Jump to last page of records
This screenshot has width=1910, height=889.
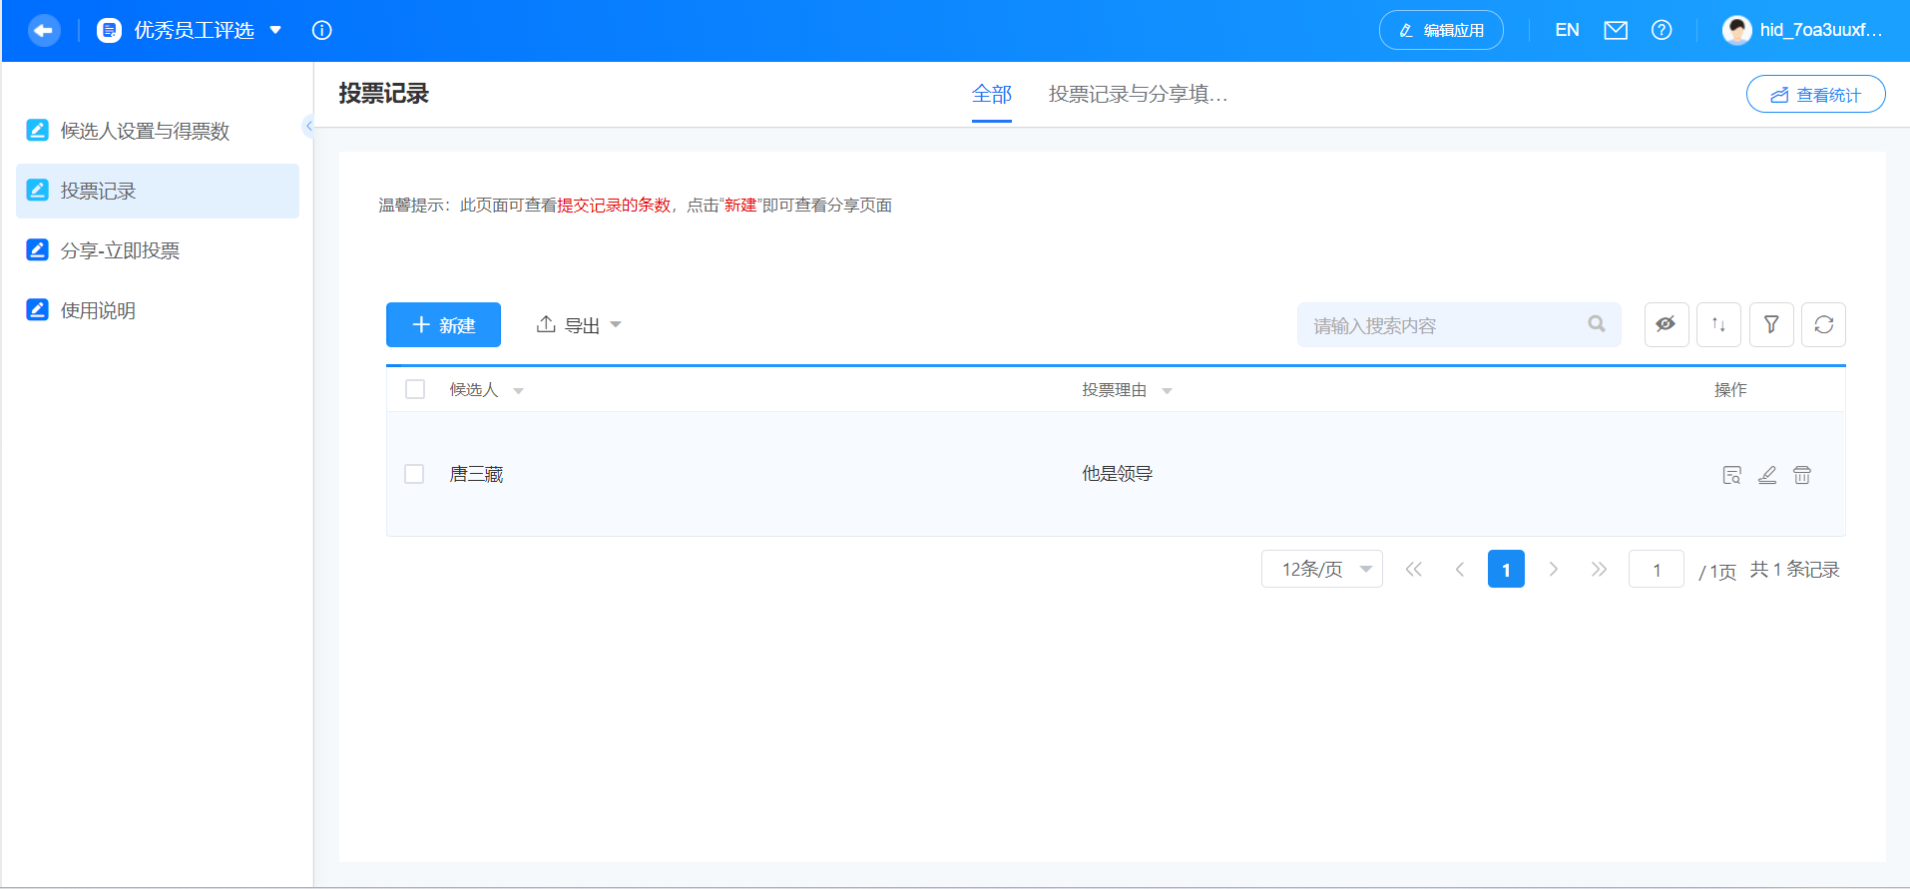coord(1599,569)
